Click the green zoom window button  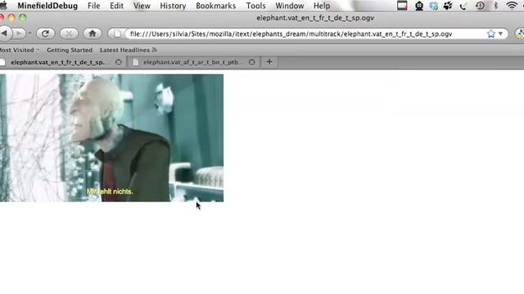click(22, 18)
